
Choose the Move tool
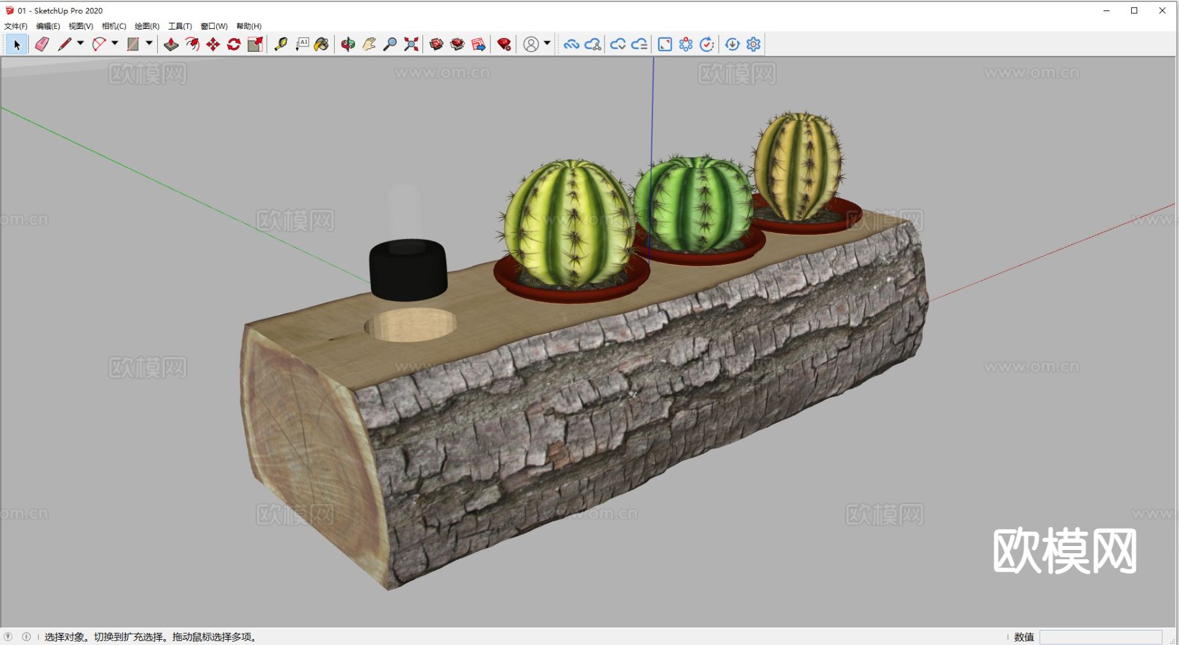(213, 44)
